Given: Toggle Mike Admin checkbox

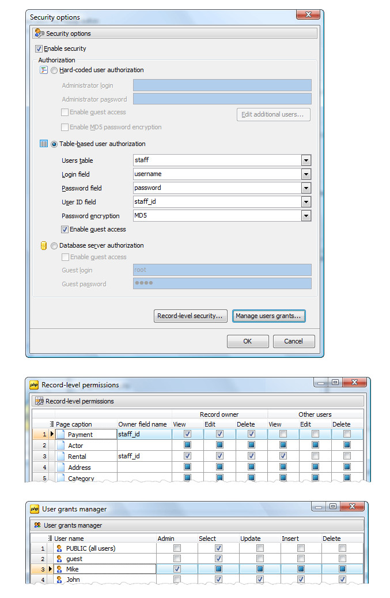Looking at the screenshot, I should (177, 569).
